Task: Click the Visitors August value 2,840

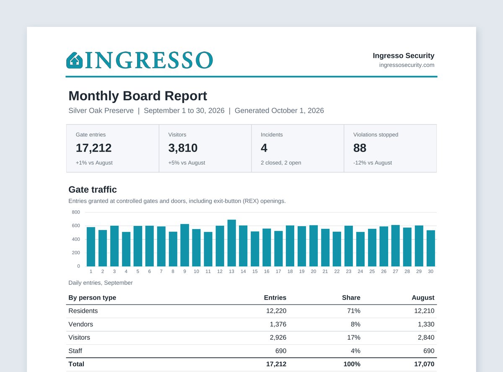Action: [x=425, y=338]
